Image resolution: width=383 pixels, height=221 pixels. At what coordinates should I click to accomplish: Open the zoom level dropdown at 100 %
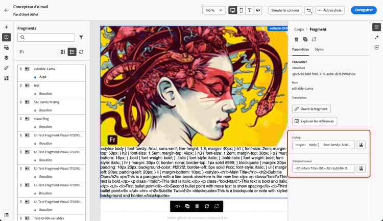[213, 10]
